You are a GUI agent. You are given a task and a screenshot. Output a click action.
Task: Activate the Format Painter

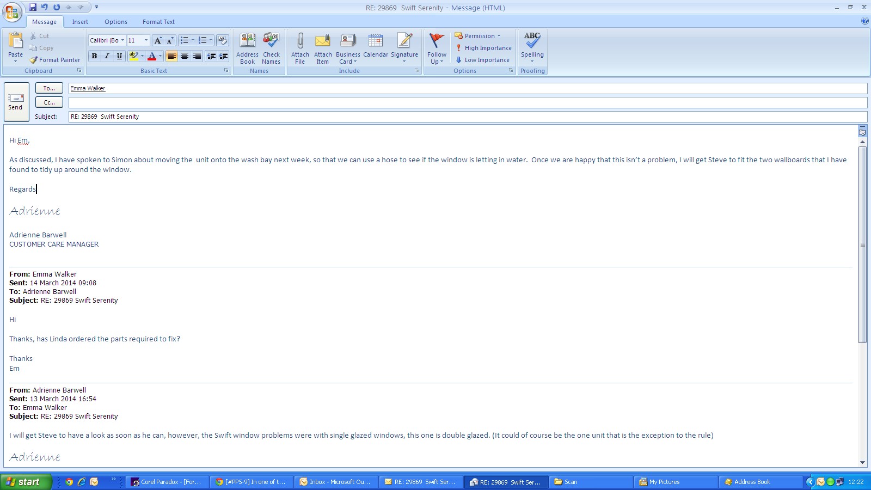point(55,60)
